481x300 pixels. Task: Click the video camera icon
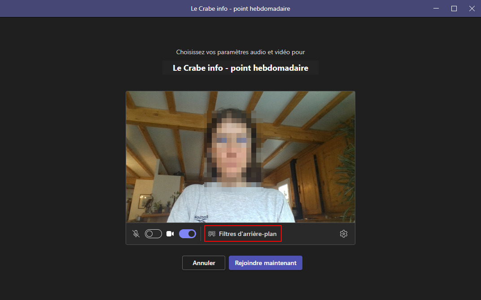[x=170, y=234]
